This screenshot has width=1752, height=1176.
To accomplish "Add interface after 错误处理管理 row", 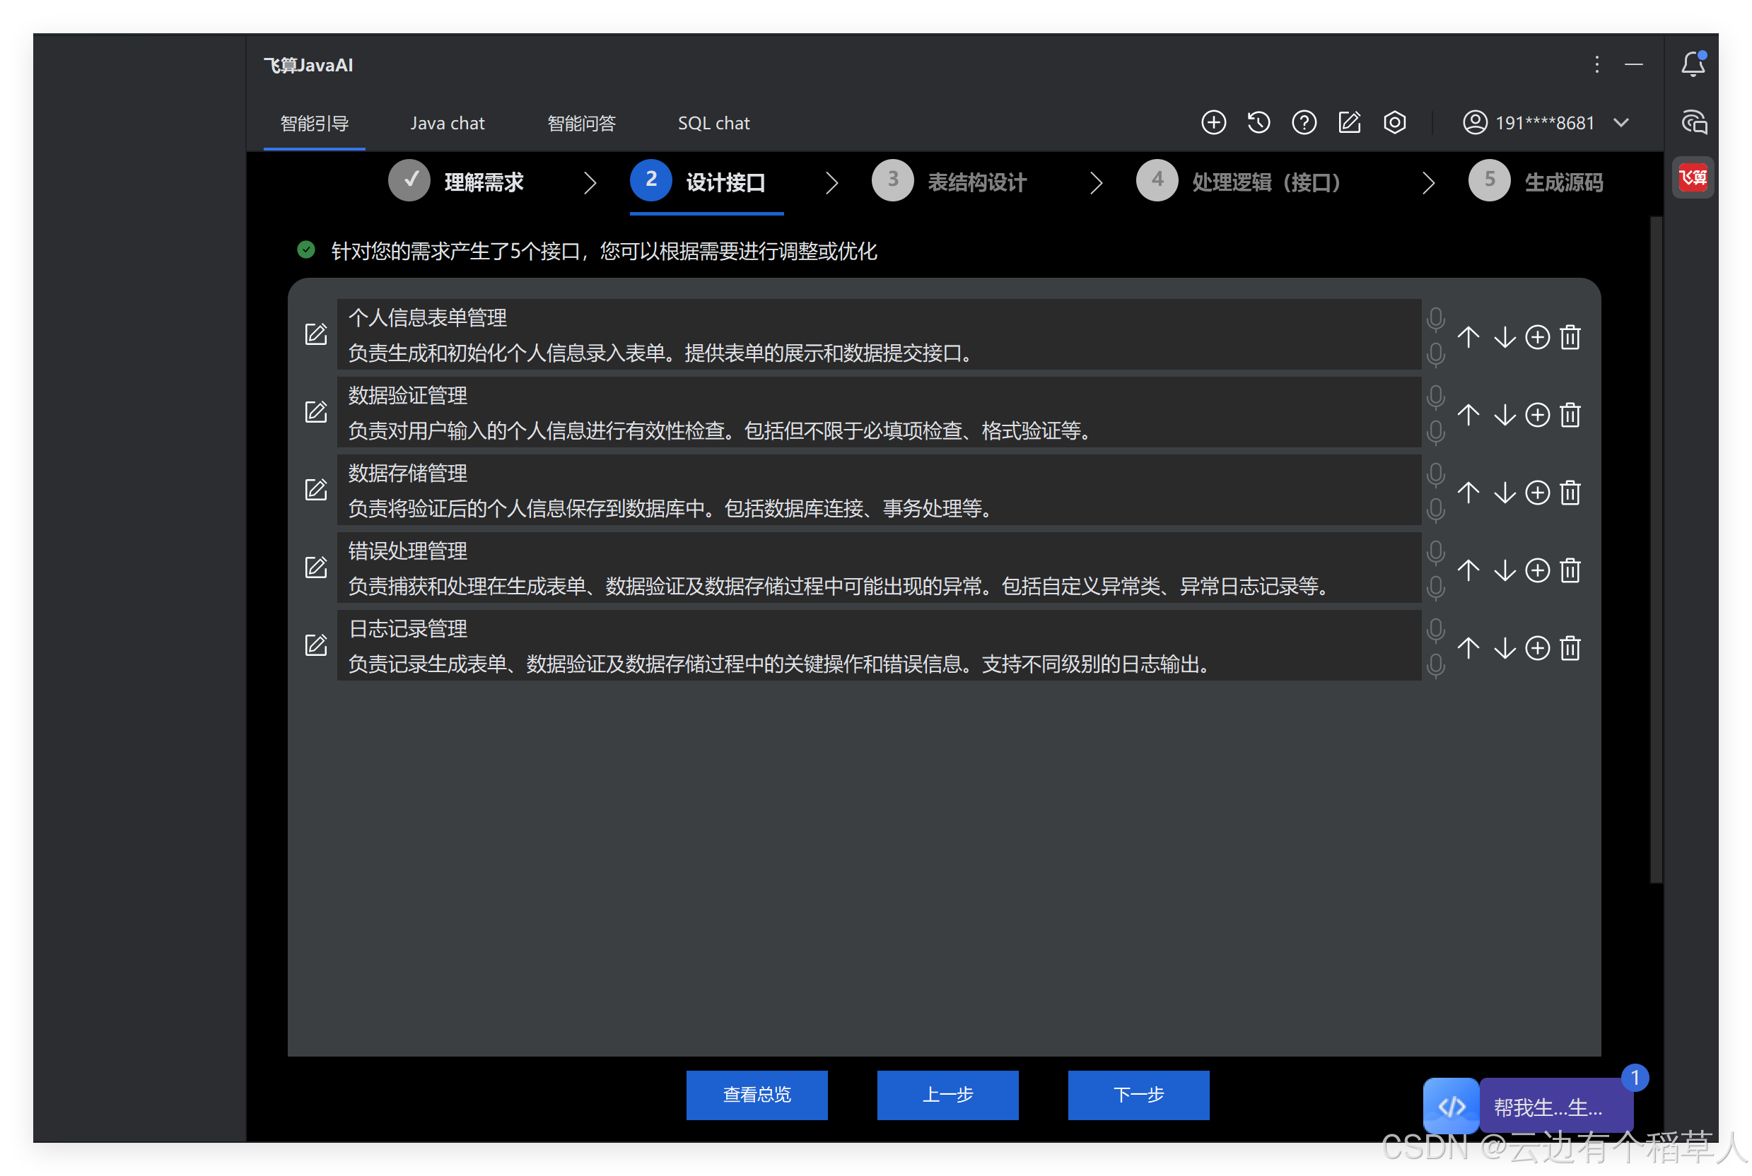I will point(1537,571).
